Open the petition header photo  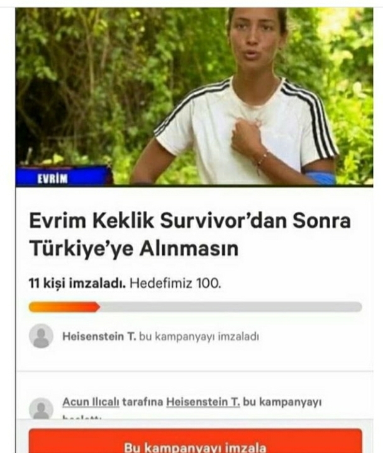[194, 96]
